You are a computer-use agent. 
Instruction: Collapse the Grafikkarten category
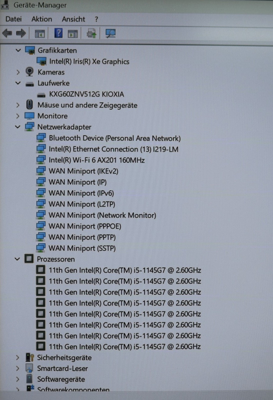click(18, 50)
